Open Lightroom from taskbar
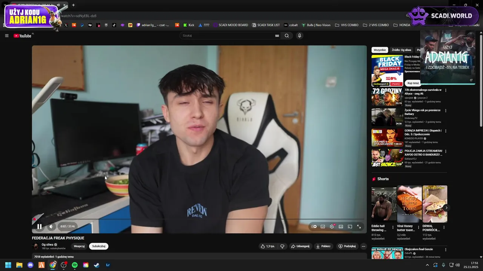483x271 pixels. tap(108, 265)
